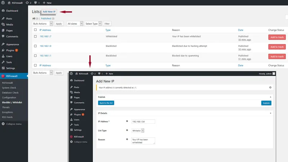Open Blacklist / Whitelist submenu item
Viewport: 288px width, 162px height.
[x=12, y=102]
